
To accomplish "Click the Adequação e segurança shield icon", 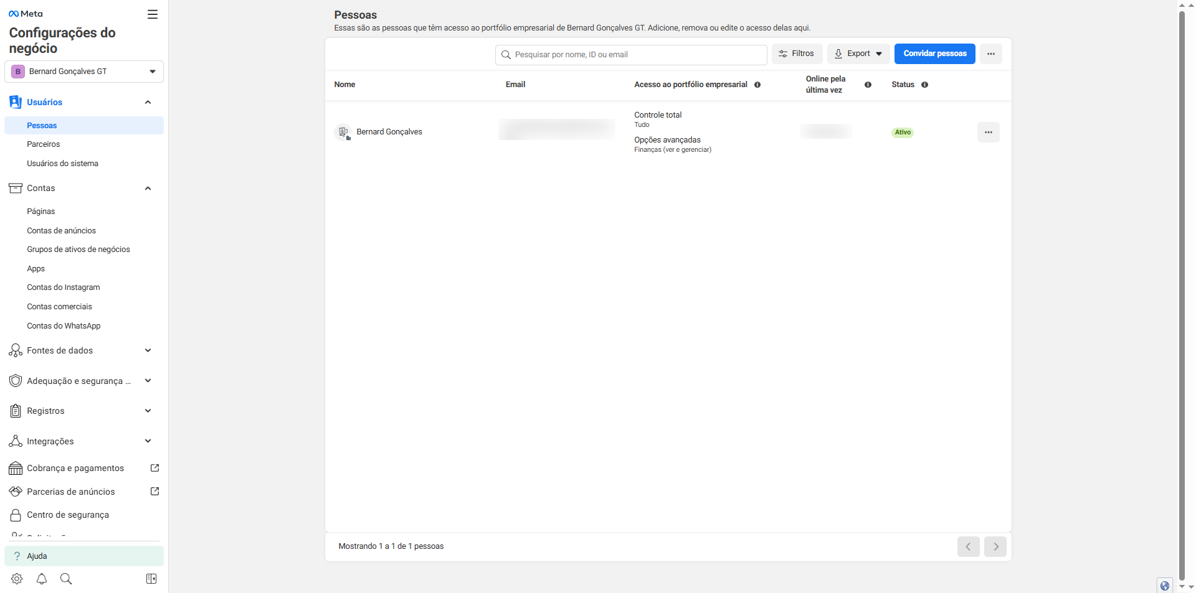I will click(16, 381).
